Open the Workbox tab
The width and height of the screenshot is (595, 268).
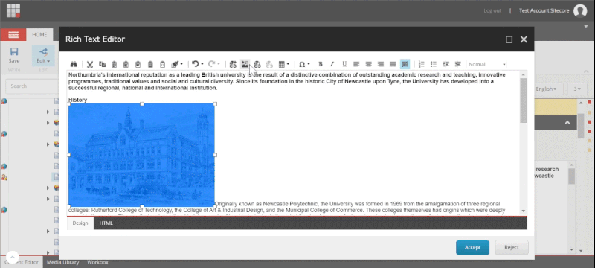pyautogui.click(x=97, y=262)
